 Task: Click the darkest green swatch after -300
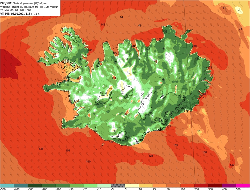(x=34, y=185)
